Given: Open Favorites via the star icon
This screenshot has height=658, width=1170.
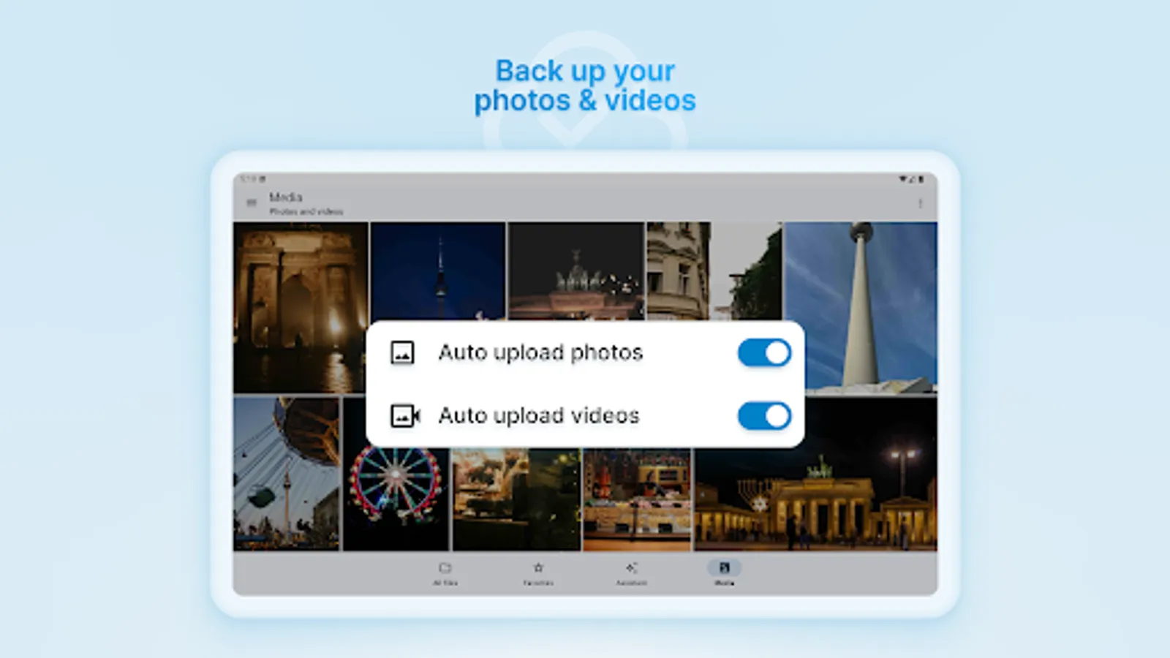Looking at the screenshot, I should tap(539, 567).
